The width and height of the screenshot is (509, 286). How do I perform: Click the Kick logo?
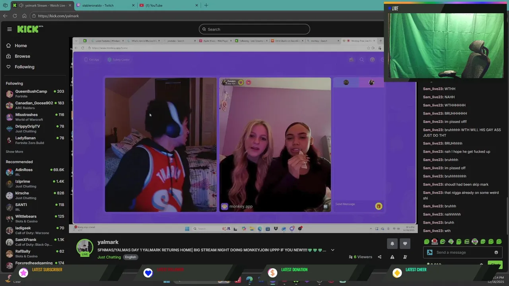30,29
